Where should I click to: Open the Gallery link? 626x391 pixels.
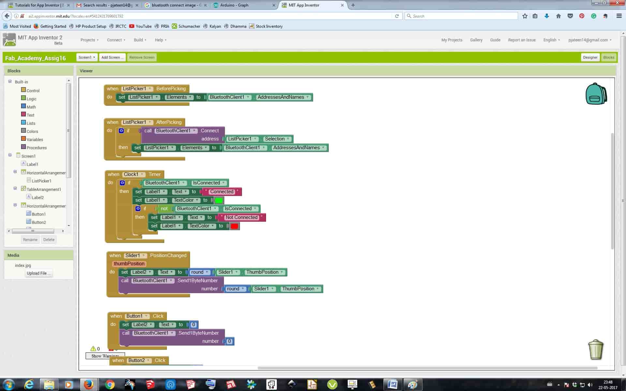click(476, 40)
